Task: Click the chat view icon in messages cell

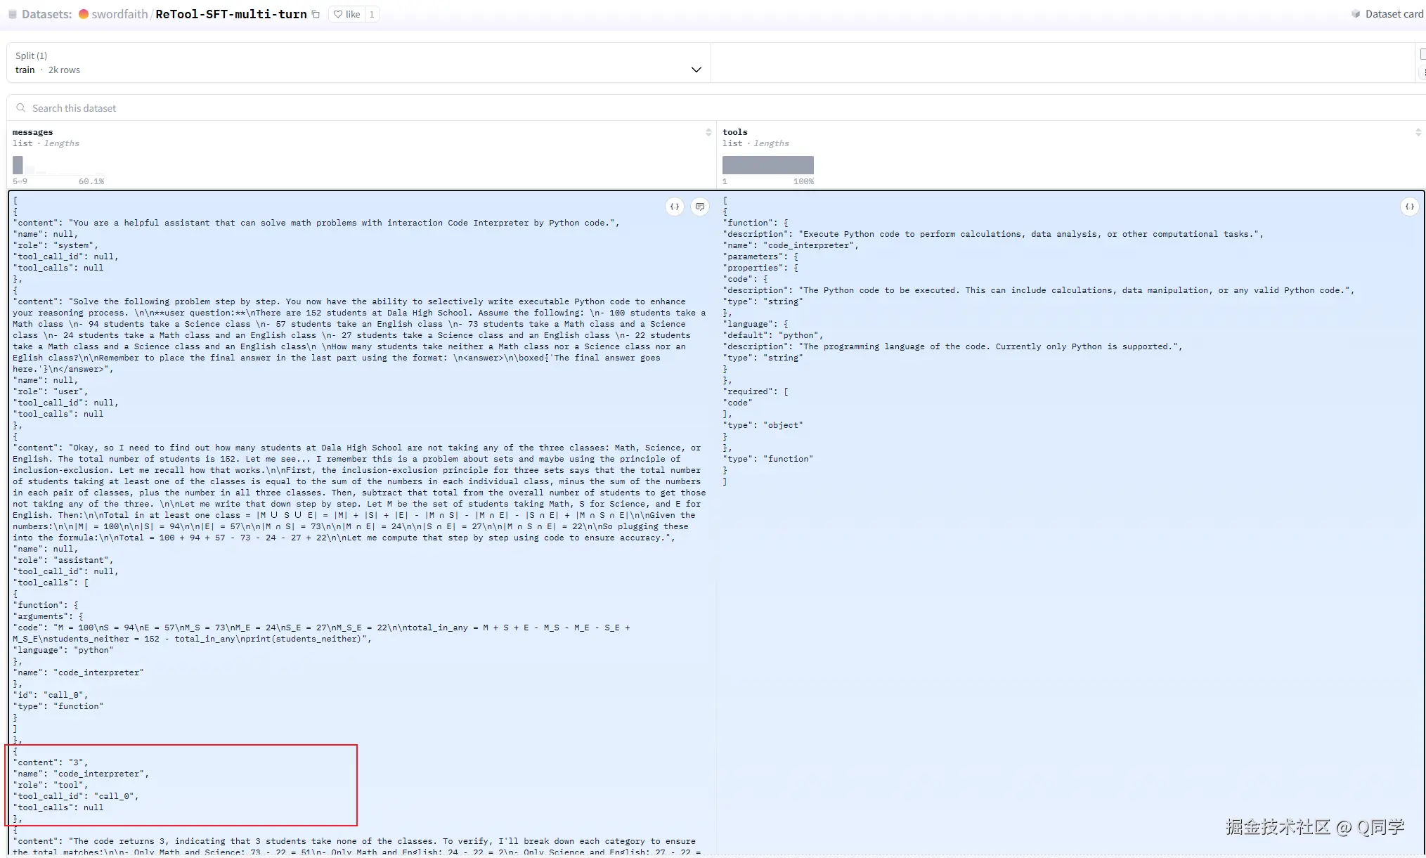Action: point(700,207)
